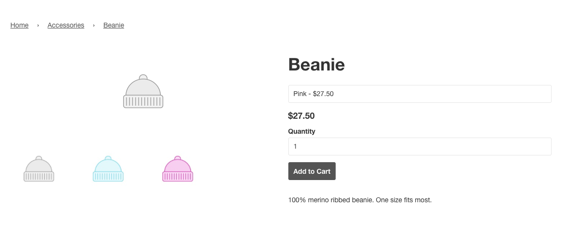Click the ribbed cuff of the blue beanie thumbnail
Viewport: 567px width, 237px height.
pos(108,176)
